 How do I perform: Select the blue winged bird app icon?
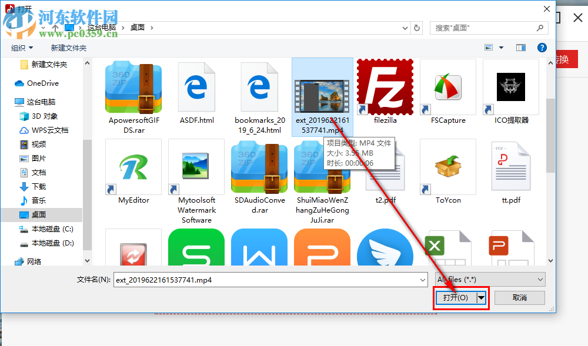coord(385,247)
